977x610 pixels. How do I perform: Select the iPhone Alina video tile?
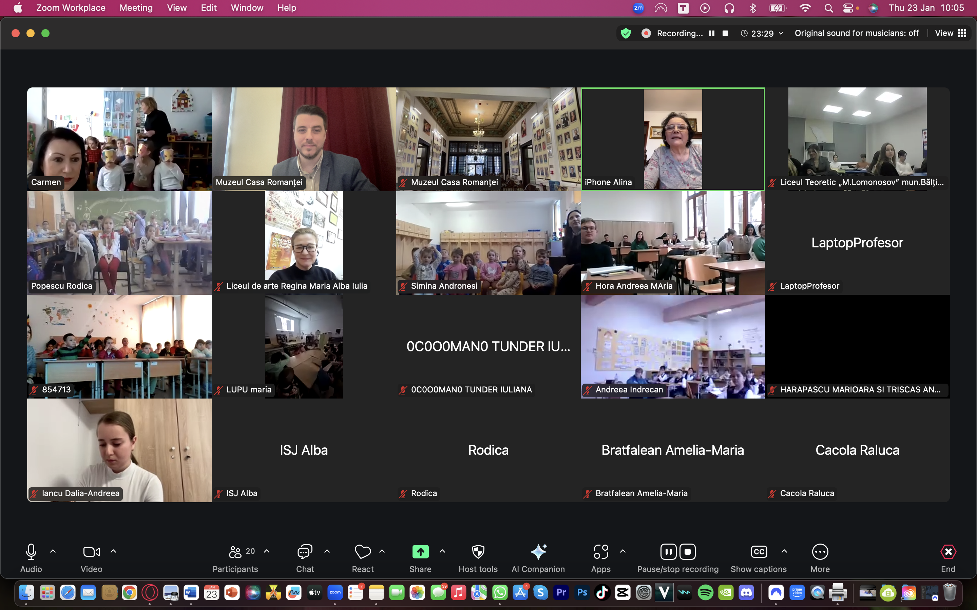pos(673,139)
